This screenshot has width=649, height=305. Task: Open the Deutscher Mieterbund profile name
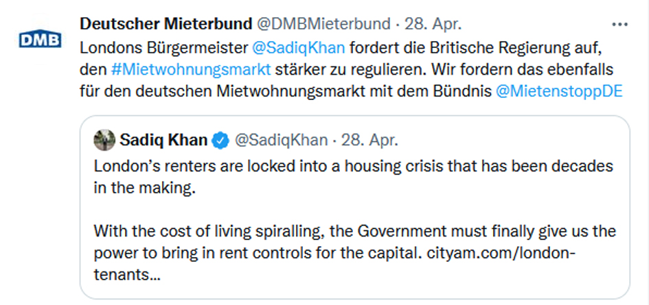pos(166,24)
